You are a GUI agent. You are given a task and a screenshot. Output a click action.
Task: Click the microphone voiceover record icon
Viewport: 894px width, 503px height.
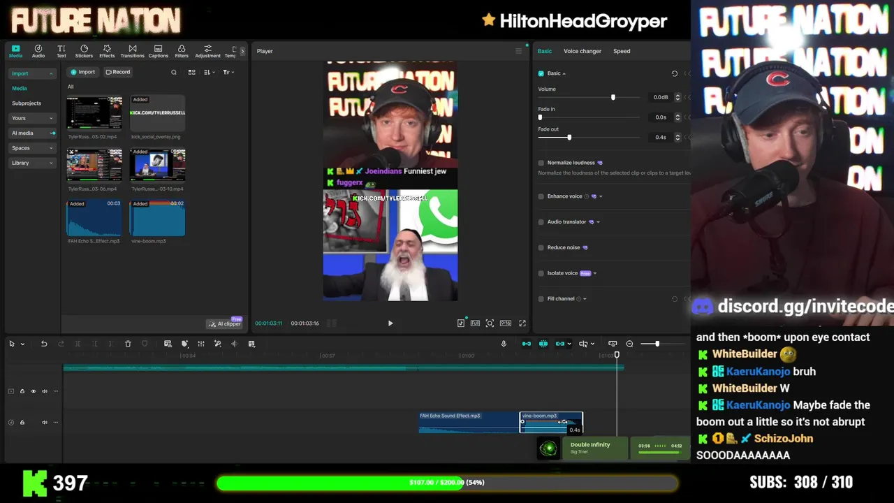click(504, 344)
